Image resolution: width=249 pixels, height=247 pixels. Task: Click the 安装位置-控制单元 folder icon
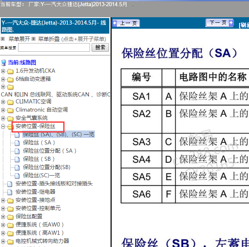pos(10,209)
